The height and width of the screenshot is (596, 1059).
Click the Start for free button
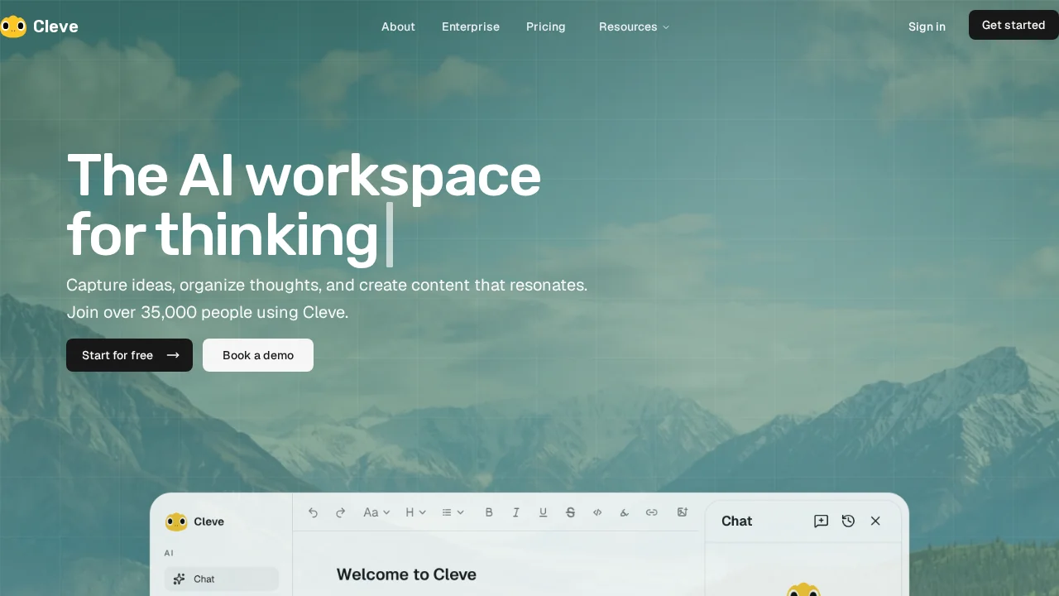click(129, 355)
